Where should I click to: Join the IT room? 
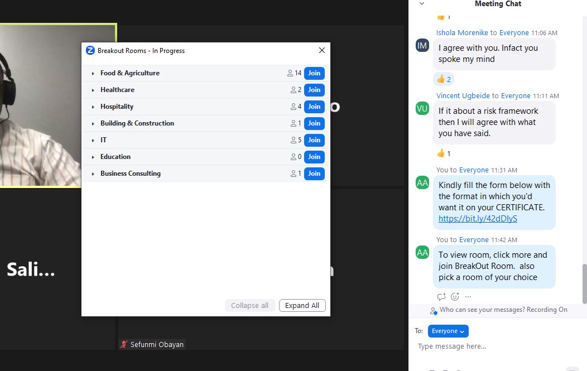[314, 140]
